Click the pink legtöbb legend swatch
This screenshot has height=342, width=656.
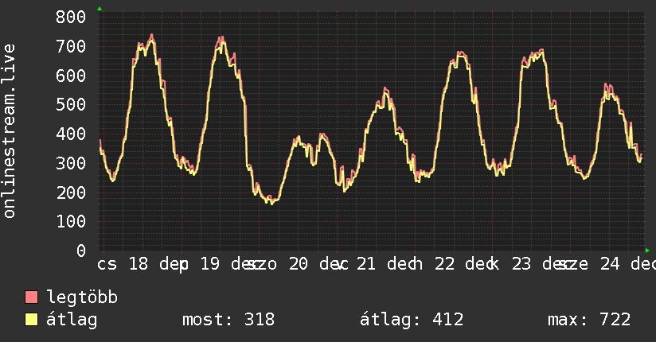(x=31, y=297)
